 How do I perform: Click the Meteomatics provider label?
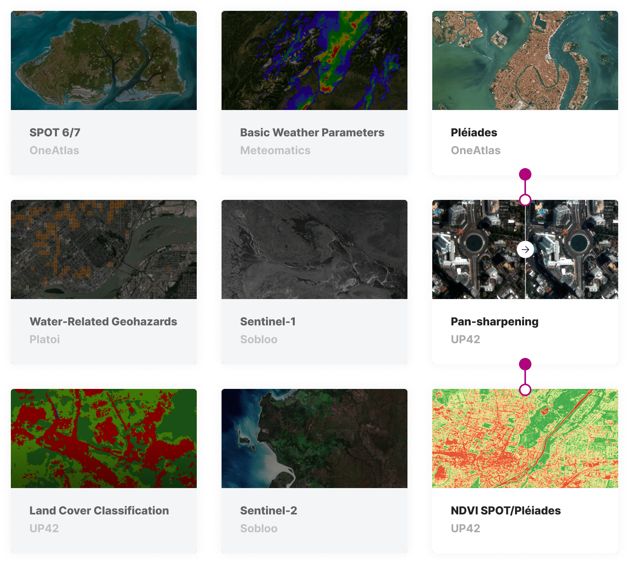coord(275,150)
